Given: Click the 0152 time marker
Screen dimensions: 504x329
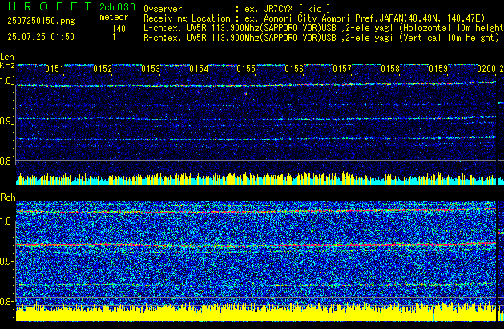Looking at the screenshot, I should click(103, 69).
